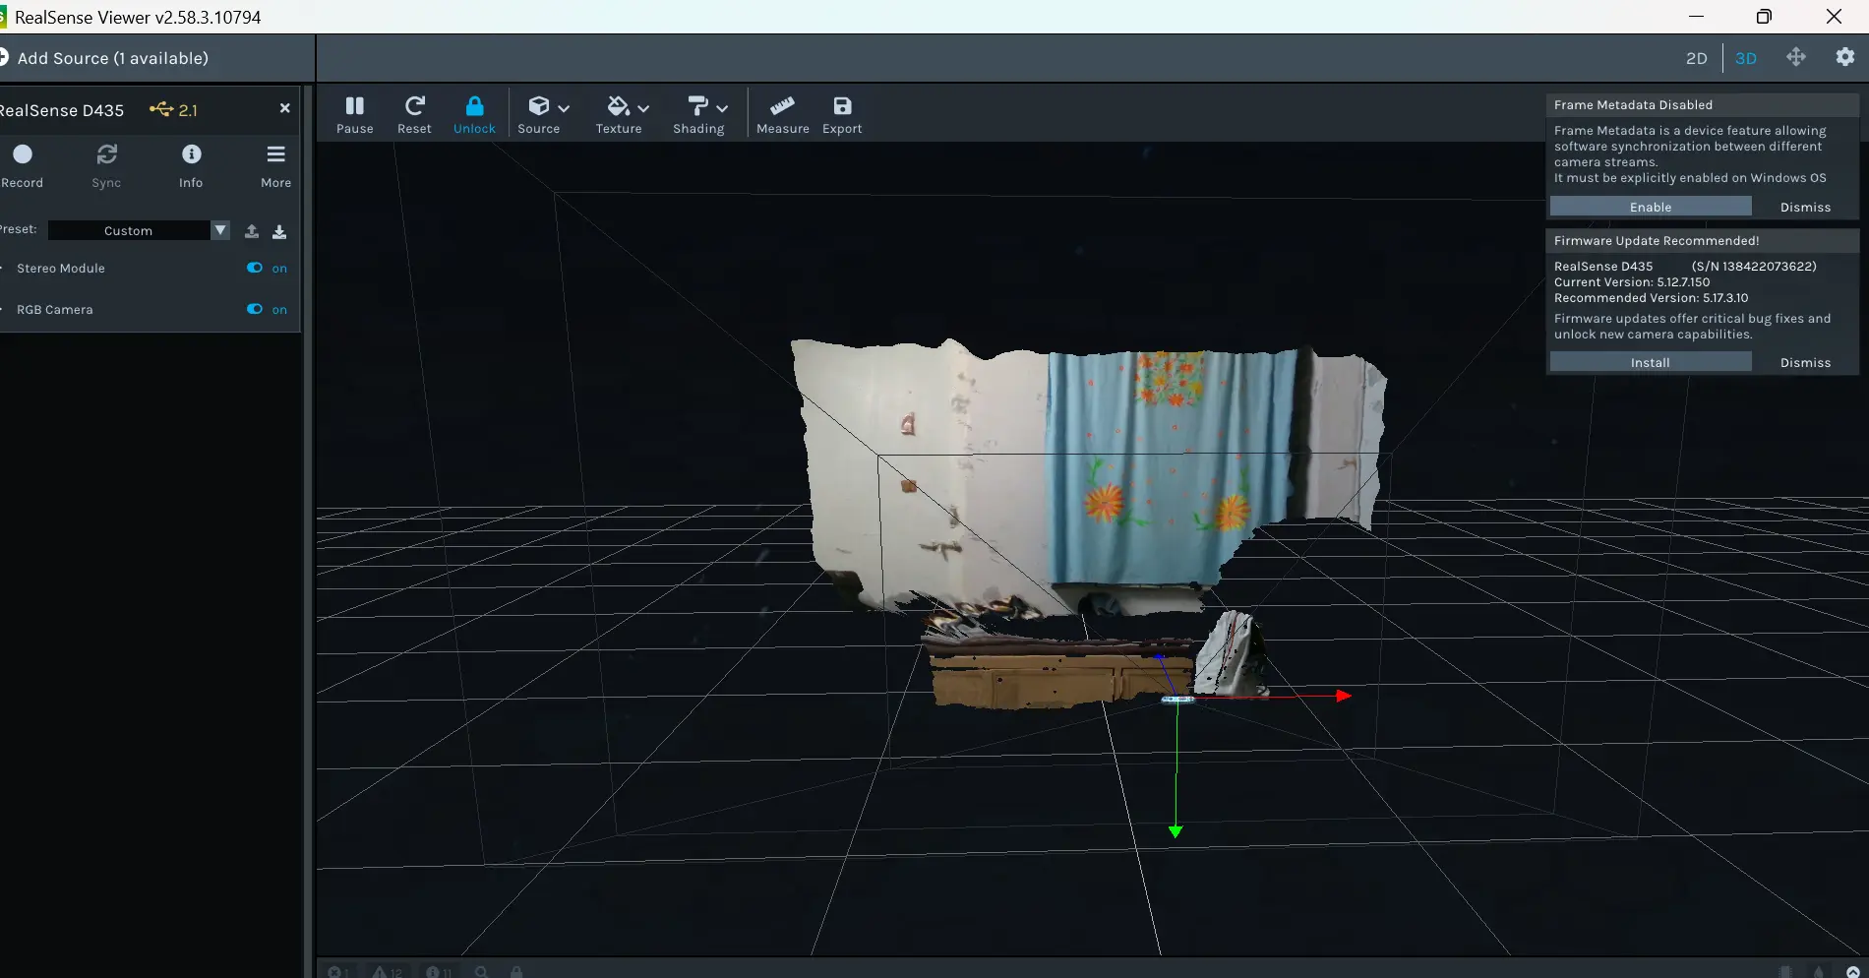
Task: Click the Unlock padlock icon
Action: (x=474, y=106)
